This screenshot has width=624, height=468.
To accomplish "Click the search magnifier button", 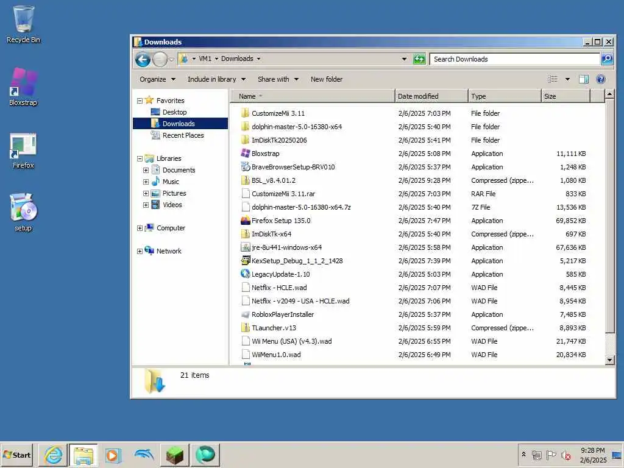I will [x=607, y=59].
